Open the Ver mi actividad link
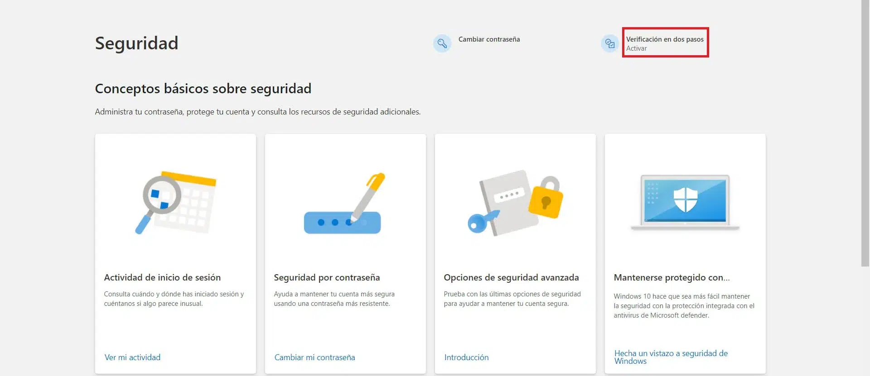The image size is (870, 376). point(132,357)
